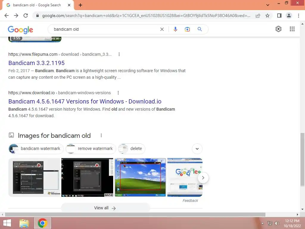Go to the Google home logo

point(21,30)
